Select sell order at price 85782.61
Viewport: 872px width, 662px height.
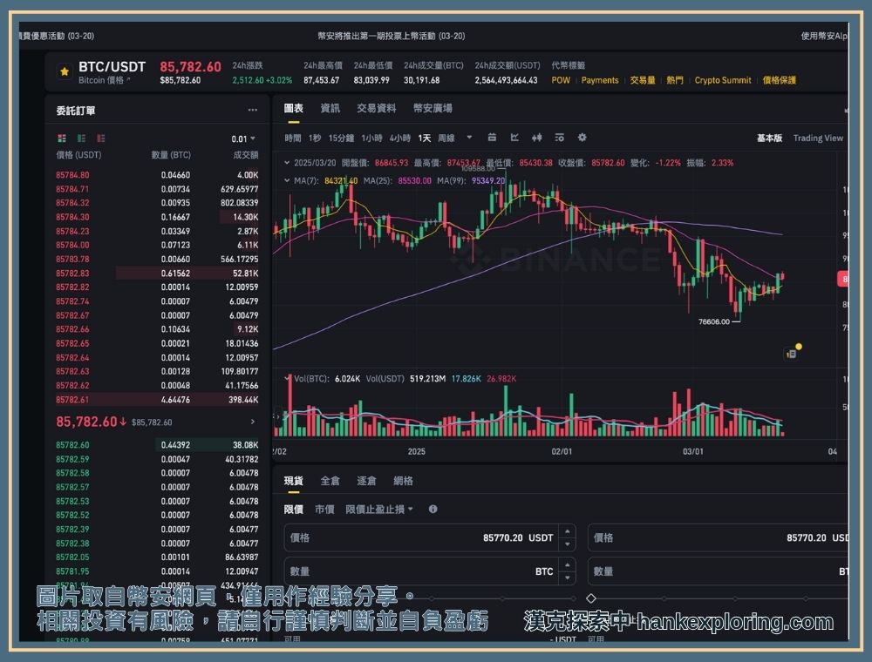[157, 399]
